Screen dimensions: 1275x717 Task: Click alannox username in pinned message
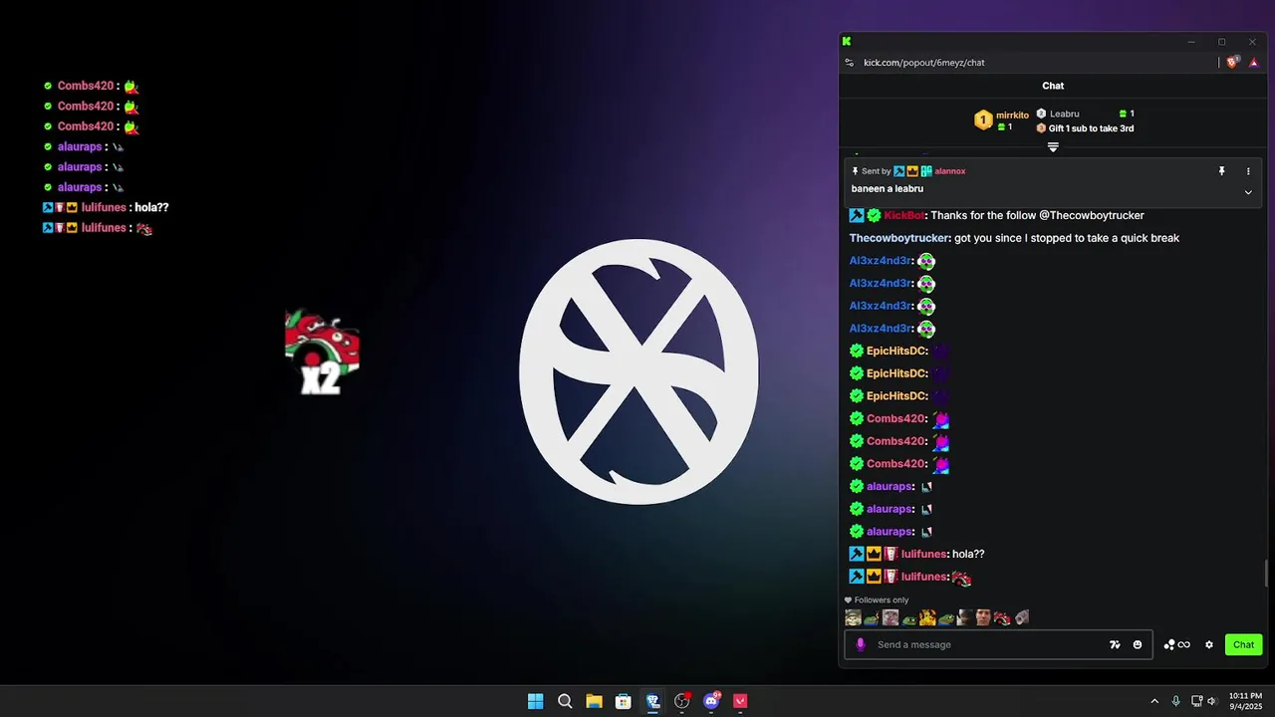[950, 171]
